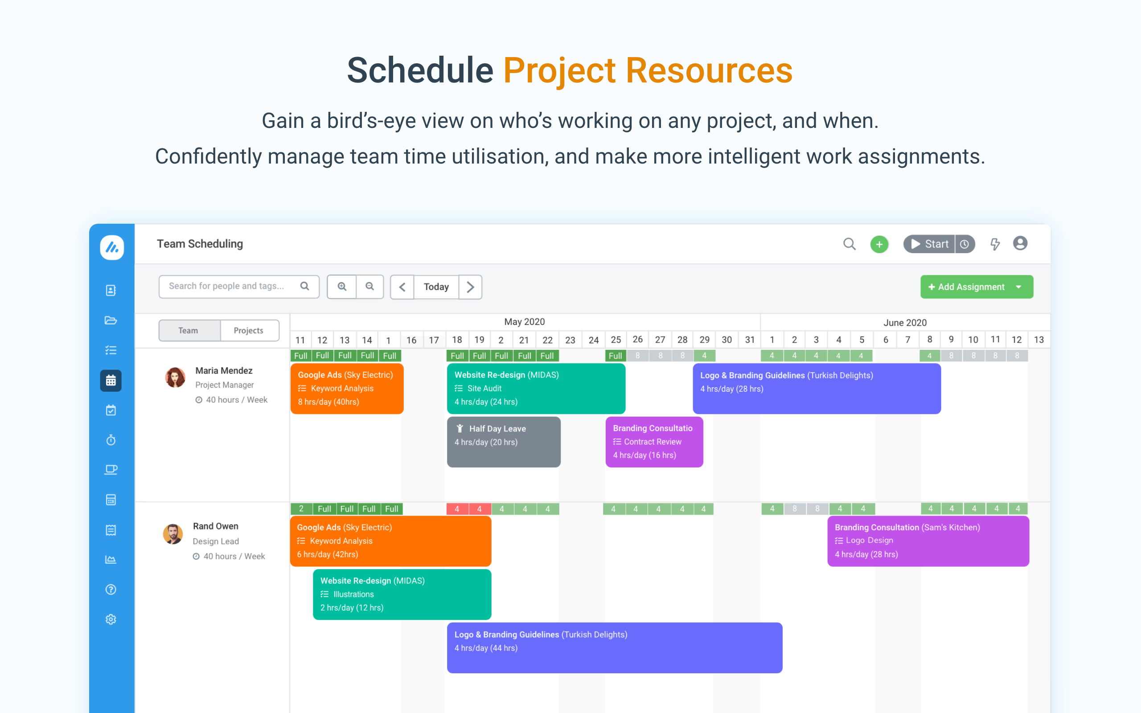The width and height of the screenshot is (1141, 713).
Task: Click the reports/chart icon in sidebar
Action: (x=111, y=559)
